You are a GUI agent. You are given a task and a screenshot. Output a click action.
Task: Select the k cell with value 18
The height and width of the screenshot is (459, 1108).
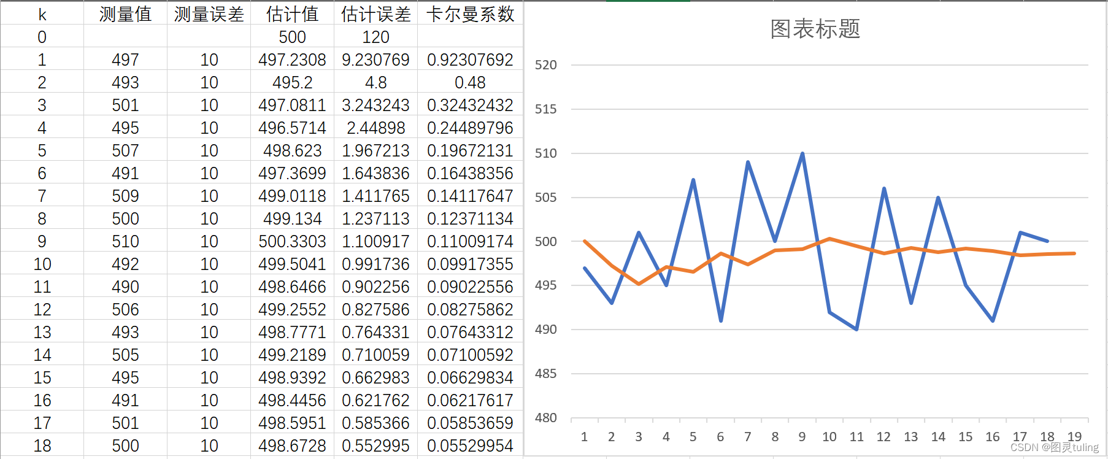click(42, 445)
